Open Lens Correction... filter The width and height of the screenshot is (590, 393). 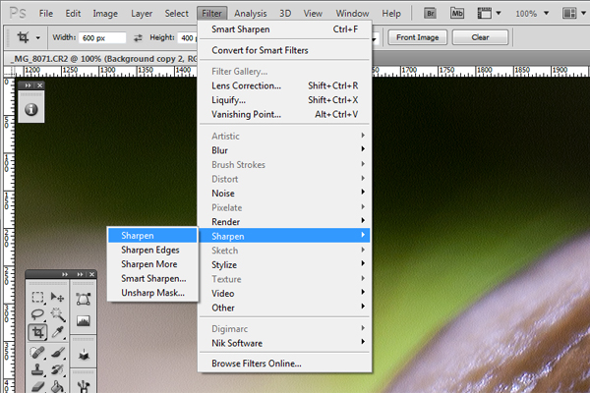(284, 85)
